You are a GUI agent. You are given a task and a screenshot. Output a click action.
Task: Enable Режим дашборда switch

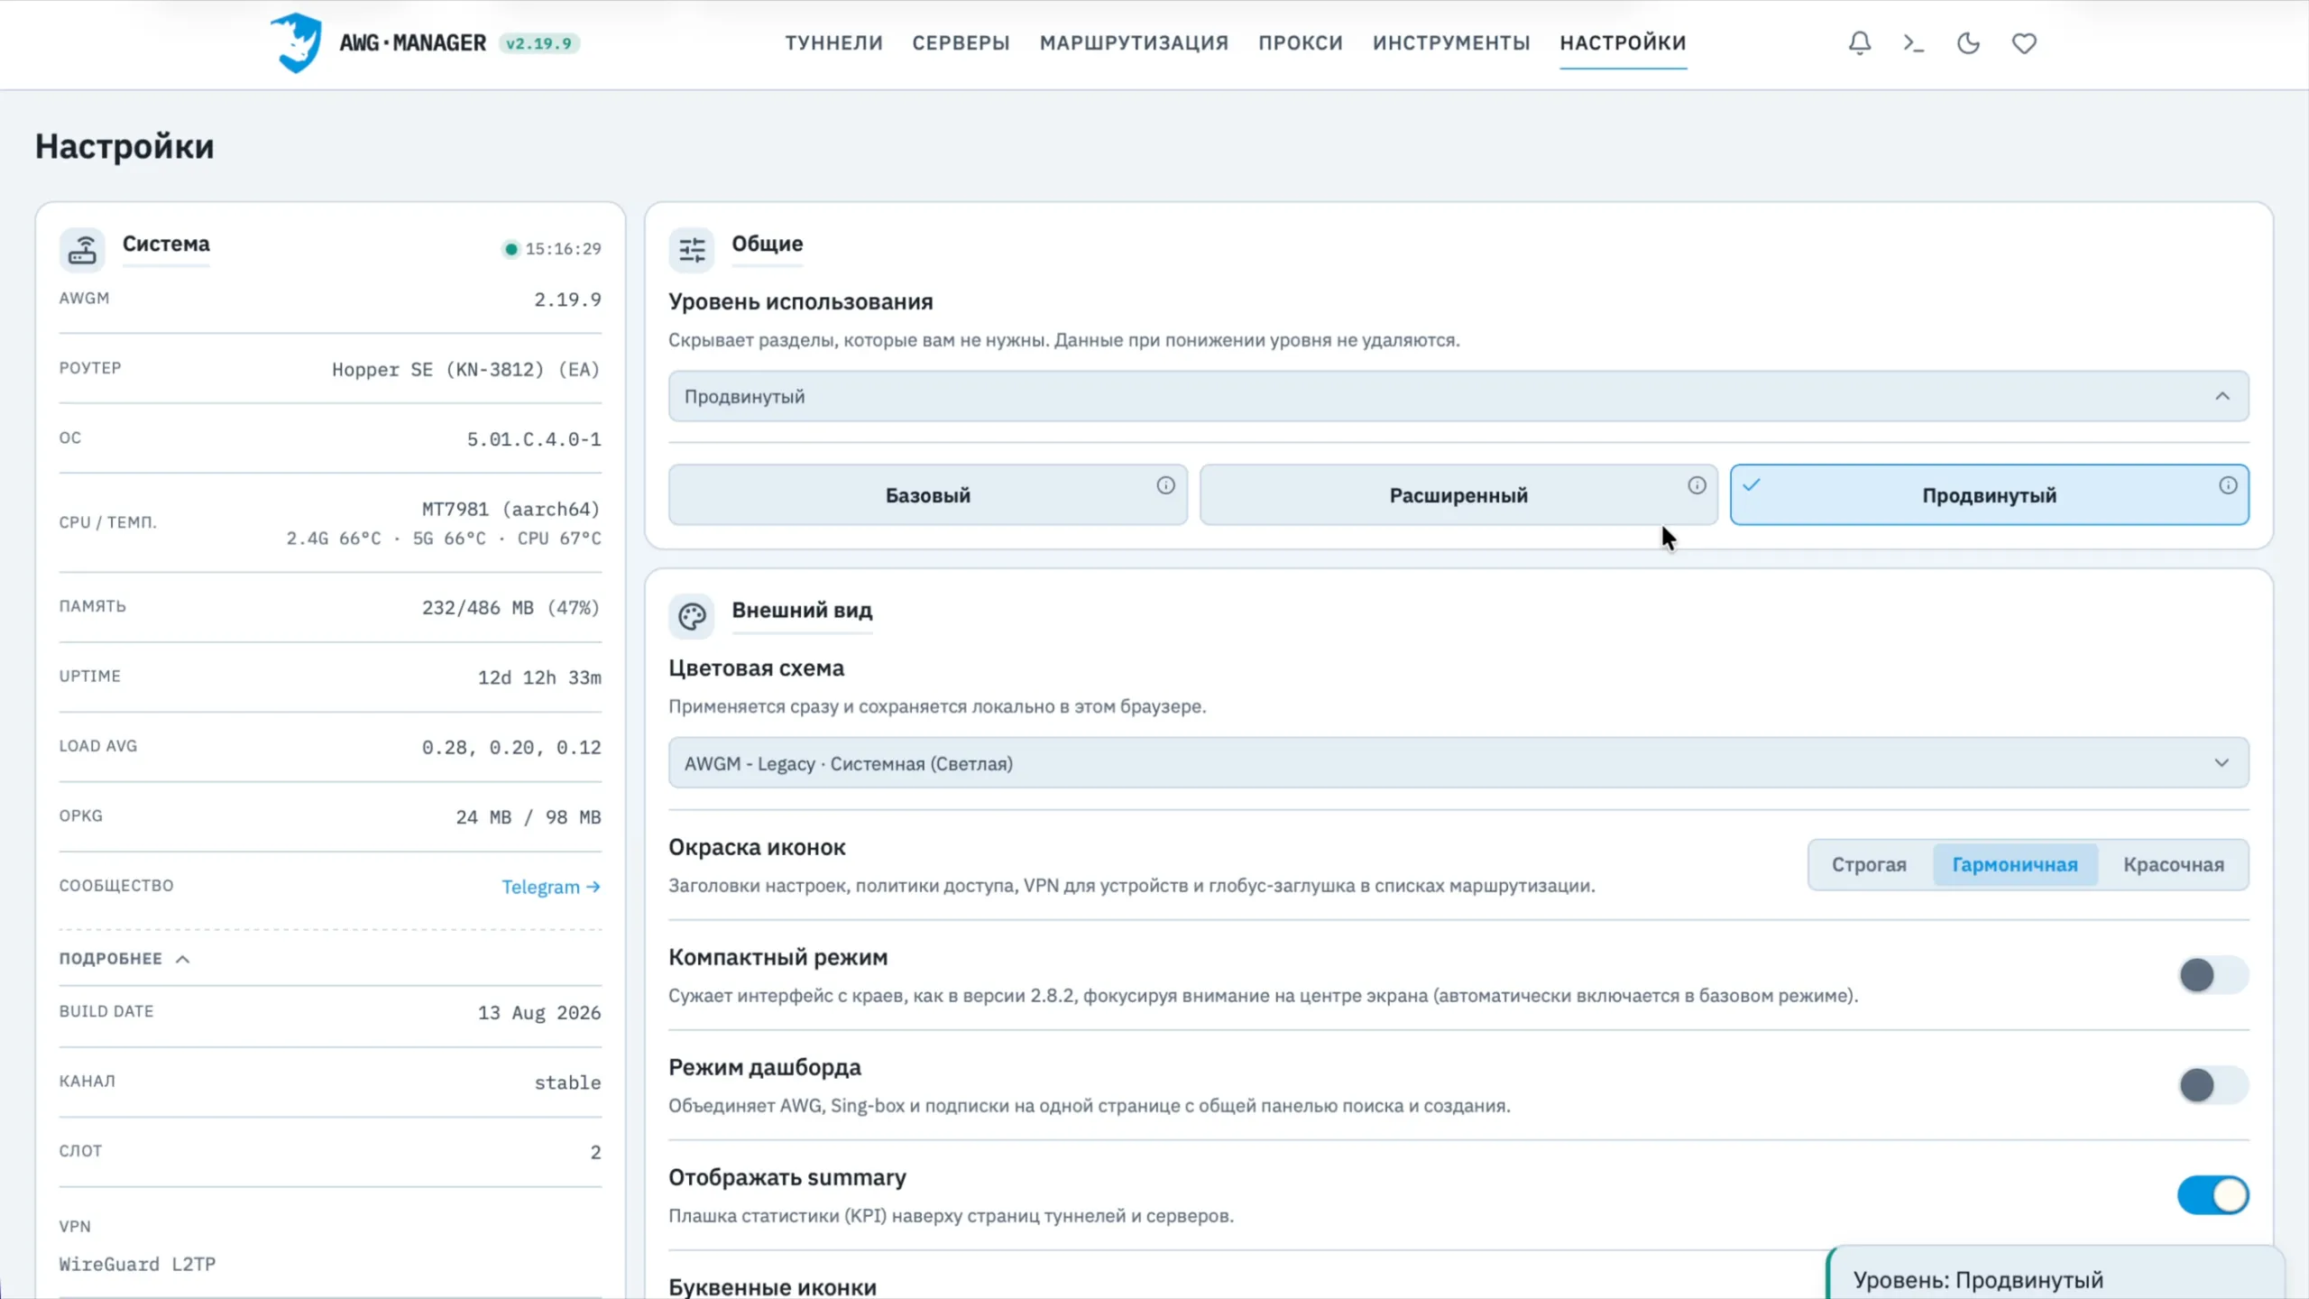(x=2212, y=1085)
